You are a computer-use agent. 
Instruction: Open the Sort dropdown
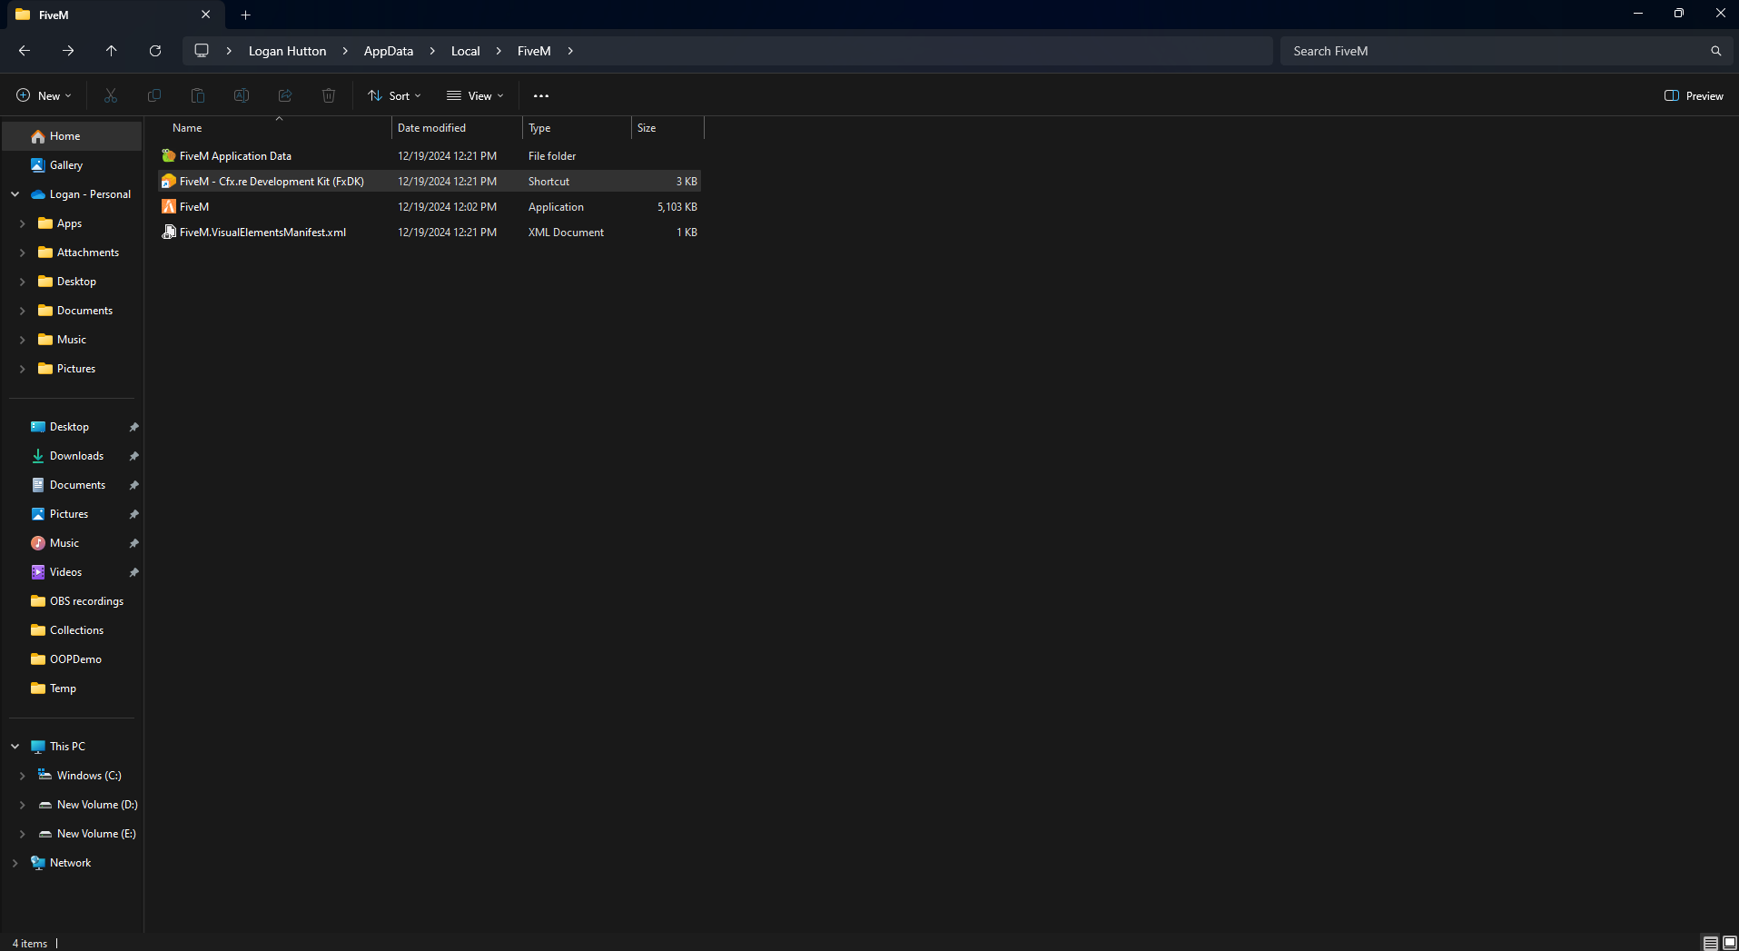coord(395,95)
